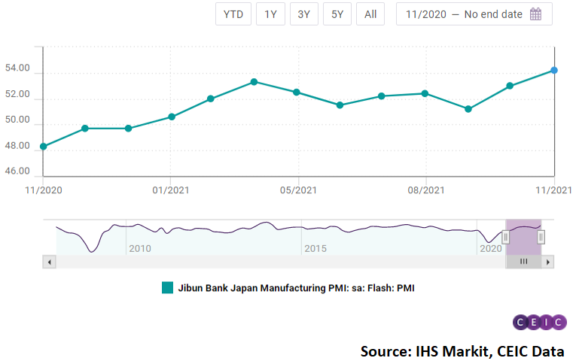The width and height of the screenshot is (576, 361).
Task: Click the 54.00 y-axis label
Action: click(x=17, y=68)
